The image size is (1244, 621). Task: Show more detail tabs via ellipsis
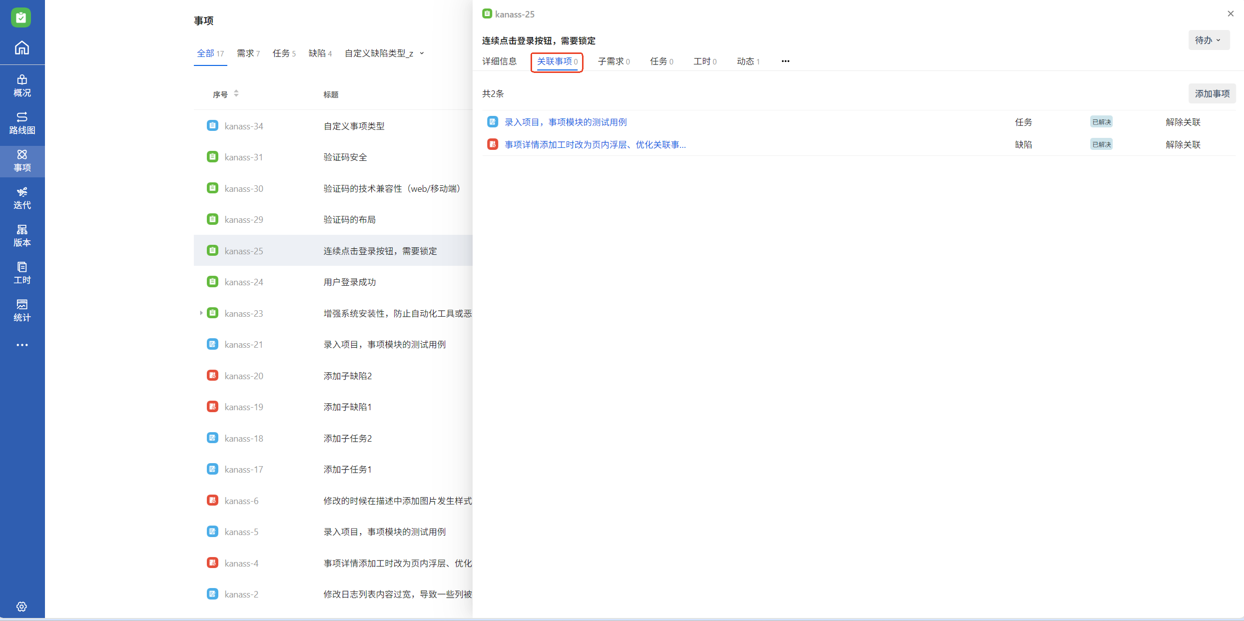pyautogui.click(x=785, y=61)
